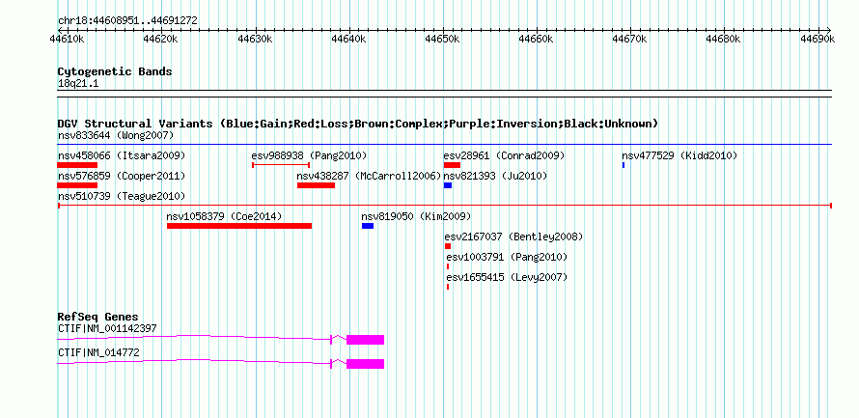
Task: Click the chr18:44608951..44691272 coordinate label
Action: [x=127, y=20]
